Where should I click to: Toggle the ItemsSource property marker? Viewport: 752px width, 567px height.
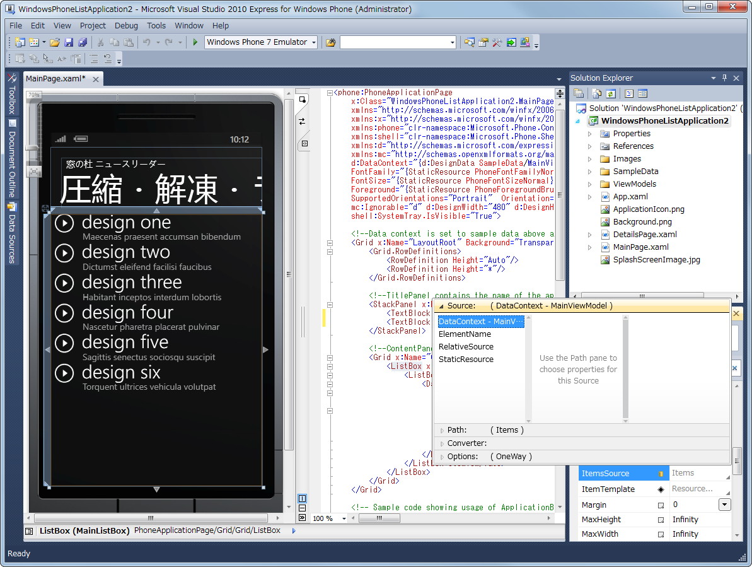(661, 474)
